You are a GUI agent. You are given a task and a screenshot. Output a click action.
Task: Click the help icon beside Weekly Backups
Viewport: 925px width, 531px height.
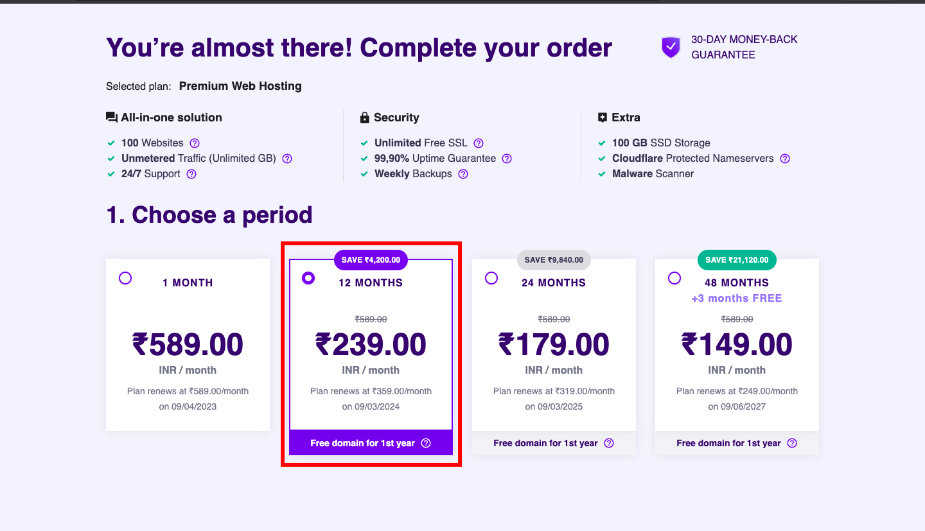point(463,173)
